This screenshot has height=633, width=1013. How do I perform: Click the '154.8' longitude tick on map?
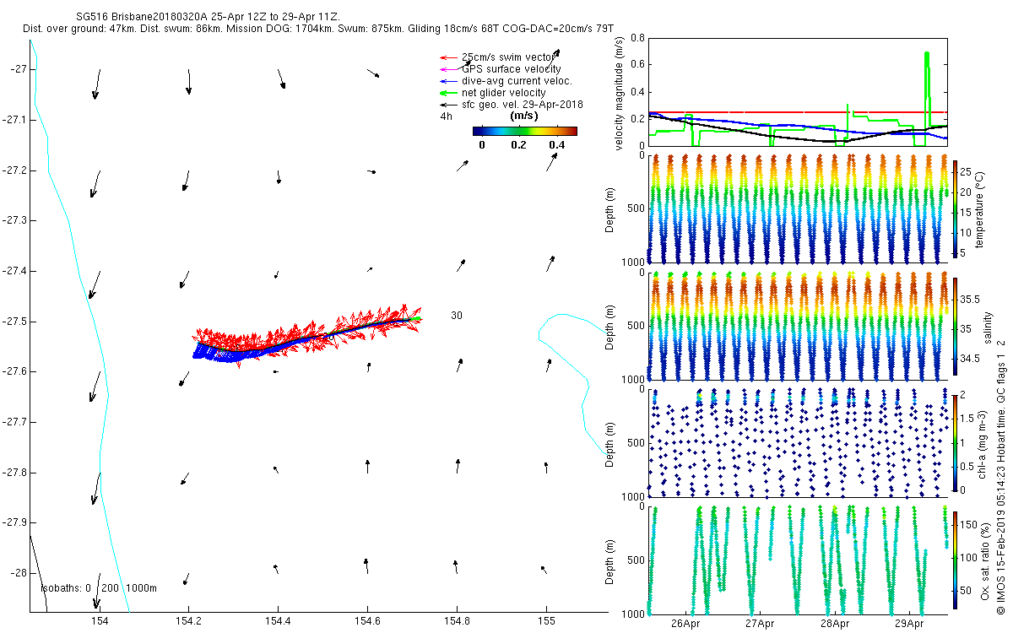click(x=457, y=623)
